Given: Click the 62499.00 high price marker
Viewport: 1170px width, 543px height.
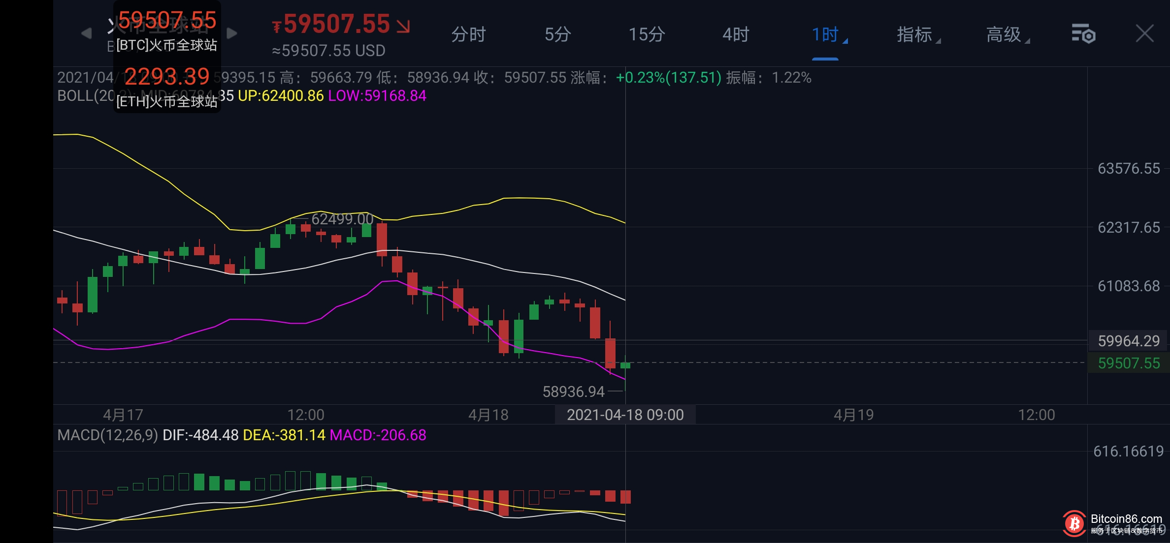Looking at the screenshot, I should pos(342,219).
